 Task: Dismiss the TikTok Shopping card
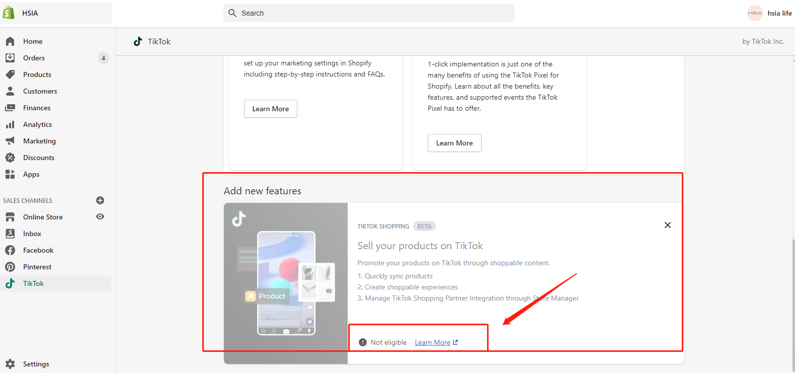coord(667,225)
